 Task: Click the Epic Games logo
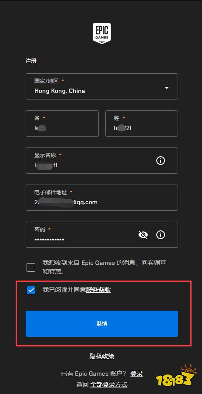tap(102, 34)
